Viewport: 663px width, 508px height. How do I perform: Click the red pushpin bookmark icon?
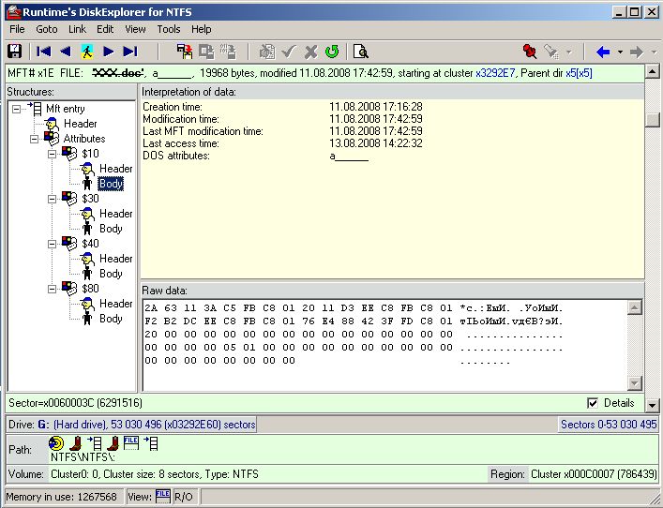coord(530,52)
